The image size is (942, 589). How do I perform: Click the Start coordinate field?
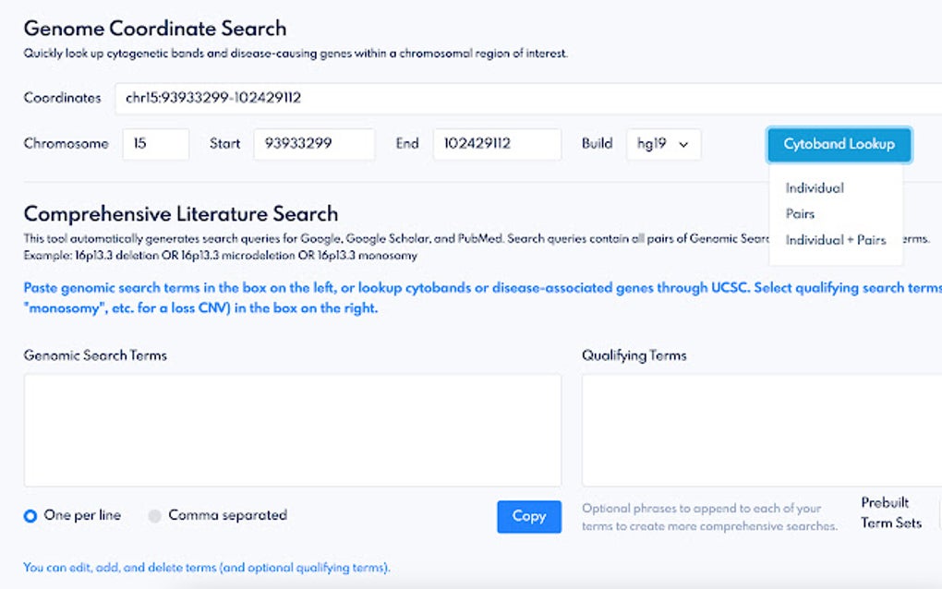click(314, 143)
